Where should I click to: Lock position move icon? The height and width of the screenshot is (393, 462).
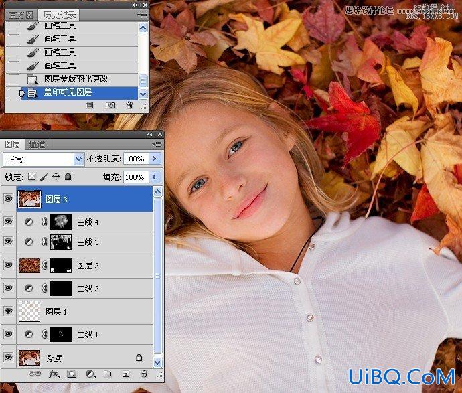click(56, 177)
